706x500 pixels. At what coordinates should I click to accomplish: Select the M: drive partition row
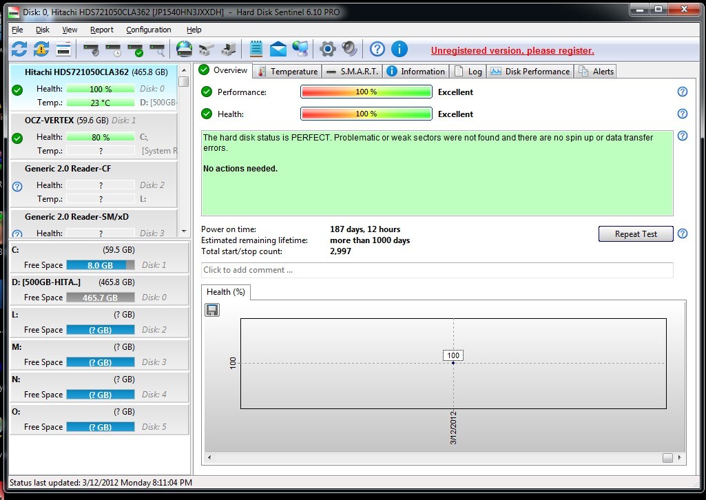click(99, 354)
